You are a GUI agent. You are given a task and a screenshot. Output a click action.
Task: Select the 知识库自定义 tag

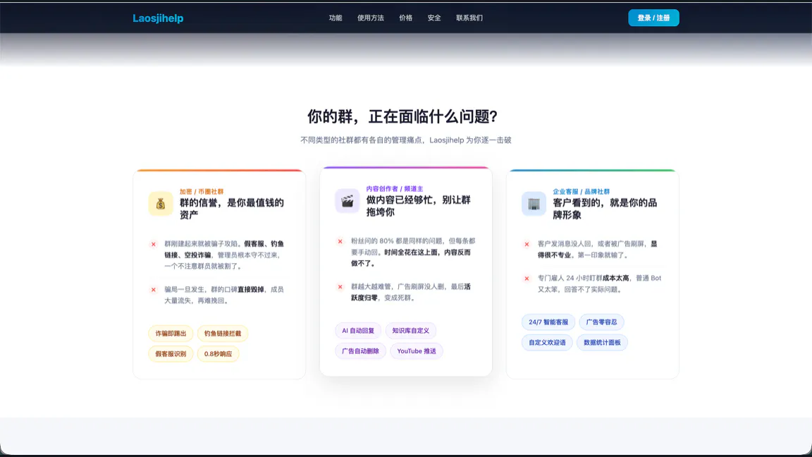coord(411,331)
